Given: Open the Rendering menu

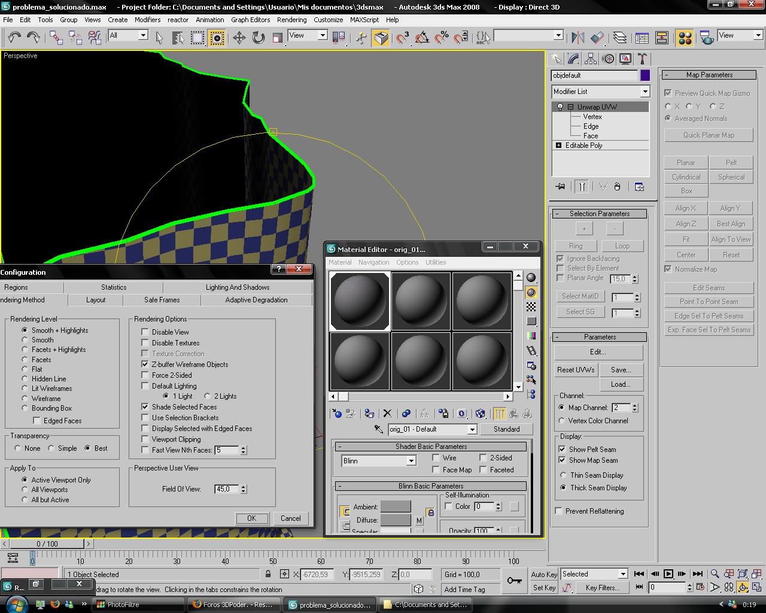Looking at the screenshot, I should pyautogui.click(x=291, y=20).
